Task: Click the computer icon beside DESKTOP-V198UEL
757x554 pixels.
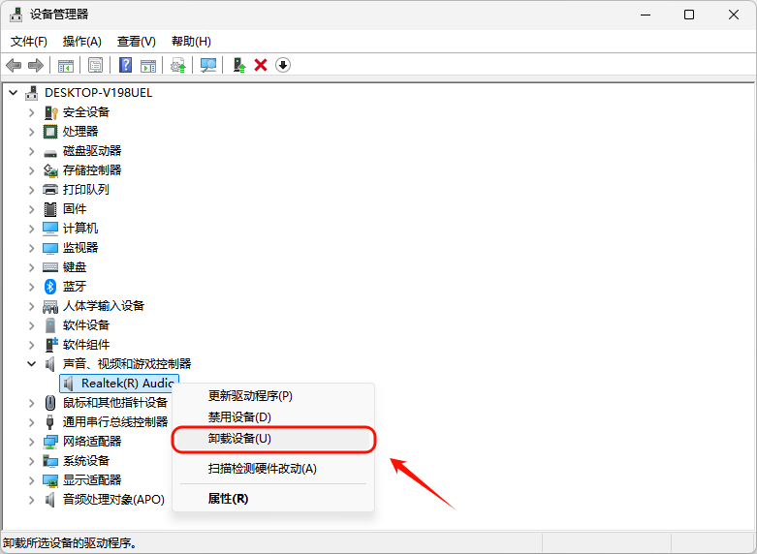Action: pyautogui.click(x=32, y=93)
